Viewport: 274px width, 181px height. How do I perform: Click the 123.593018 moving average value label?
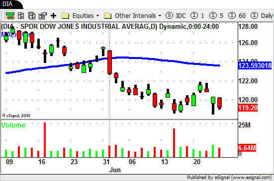pos(255,65)
